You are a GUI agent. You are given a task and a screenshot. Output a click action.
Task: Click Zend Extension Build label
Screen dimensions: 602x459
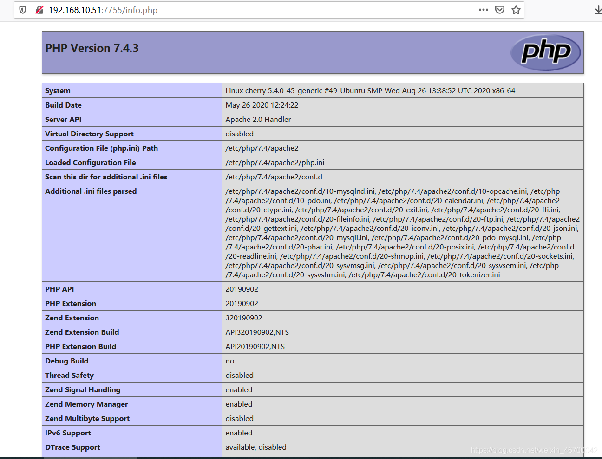82,332
